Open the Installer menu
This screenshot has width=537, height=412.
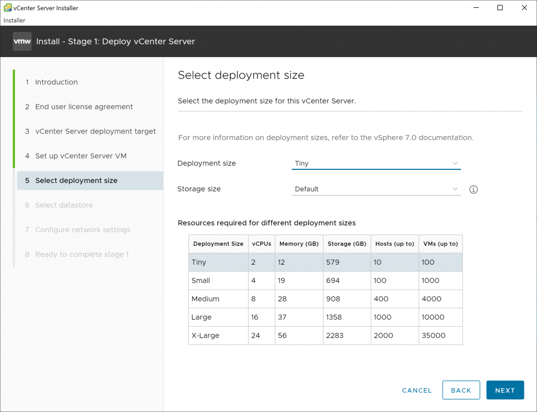click(x=14, y=20)
